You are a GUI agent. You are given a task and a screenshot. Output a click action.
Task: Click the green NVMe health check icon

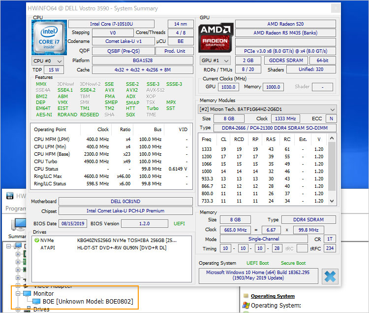(37, 241)
